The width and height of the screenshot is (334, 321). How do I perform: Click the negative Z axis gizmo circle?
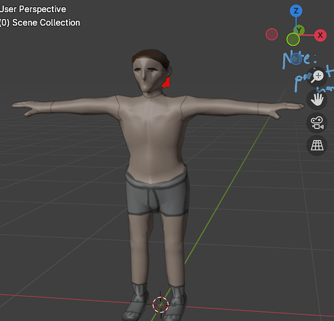(296, 59)
